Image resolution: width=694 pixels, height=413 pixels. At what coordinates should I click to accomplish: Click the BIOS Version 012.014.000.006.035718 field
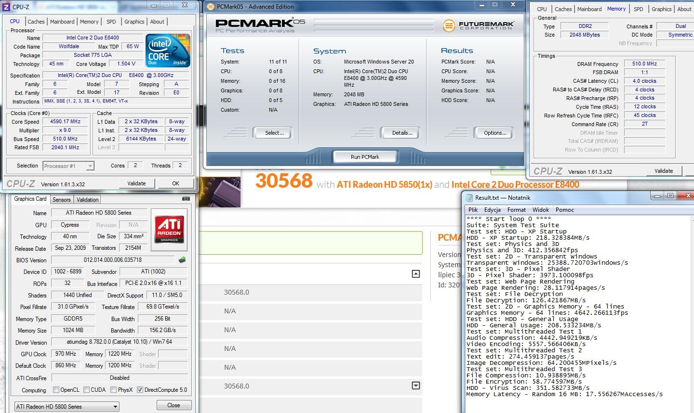113,260
